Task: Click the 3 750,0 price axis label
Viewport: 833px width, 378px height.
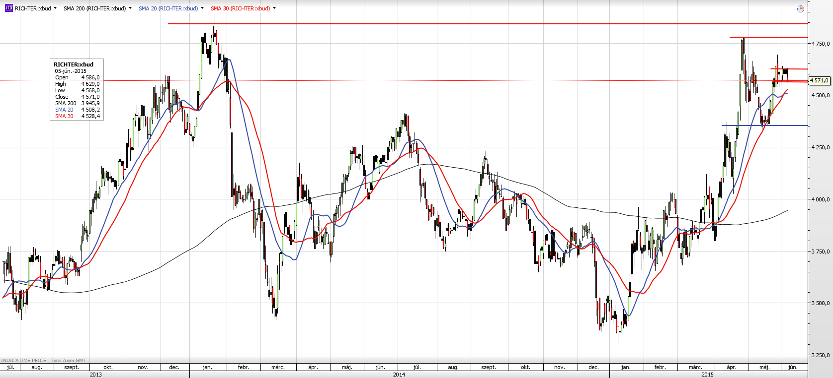Action: tap(821, 252)
